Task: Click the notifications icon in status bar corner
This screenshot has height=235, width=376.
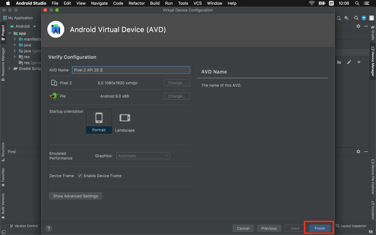Action: pos(371,232)
